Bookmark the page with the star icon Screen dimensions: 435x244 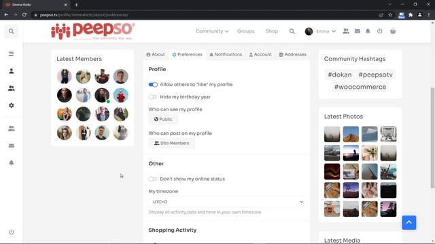coord(390,15)
